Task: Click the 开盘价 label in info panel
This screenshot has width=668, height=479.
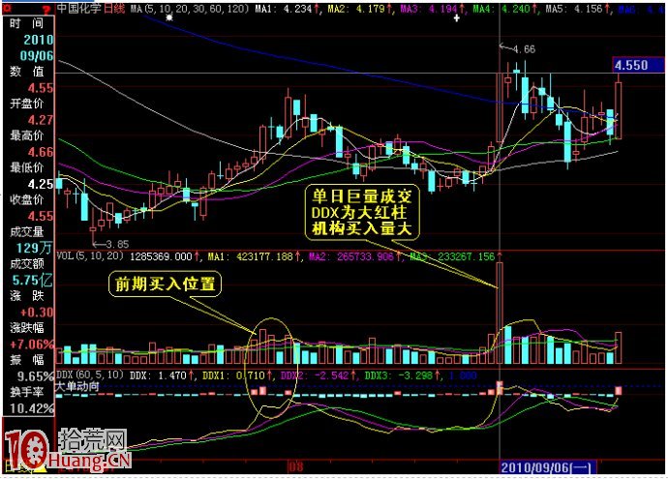Action: click(x=26, y=104)
